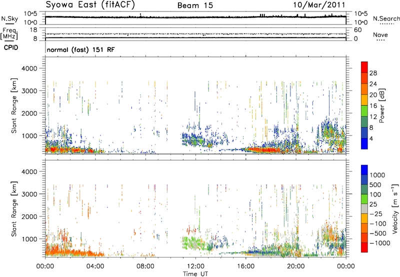Viewport: 400px width, 277px height.
Task: Click '4000' on power panel range axis
Action: [29, 68]
